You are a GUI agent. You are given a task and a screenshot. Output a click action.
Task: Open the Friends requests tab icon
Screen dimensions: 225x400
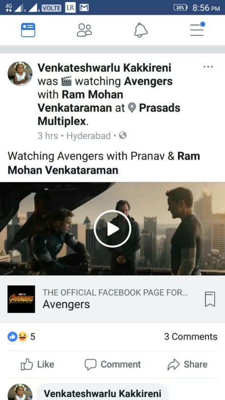(x=84, y=30)
